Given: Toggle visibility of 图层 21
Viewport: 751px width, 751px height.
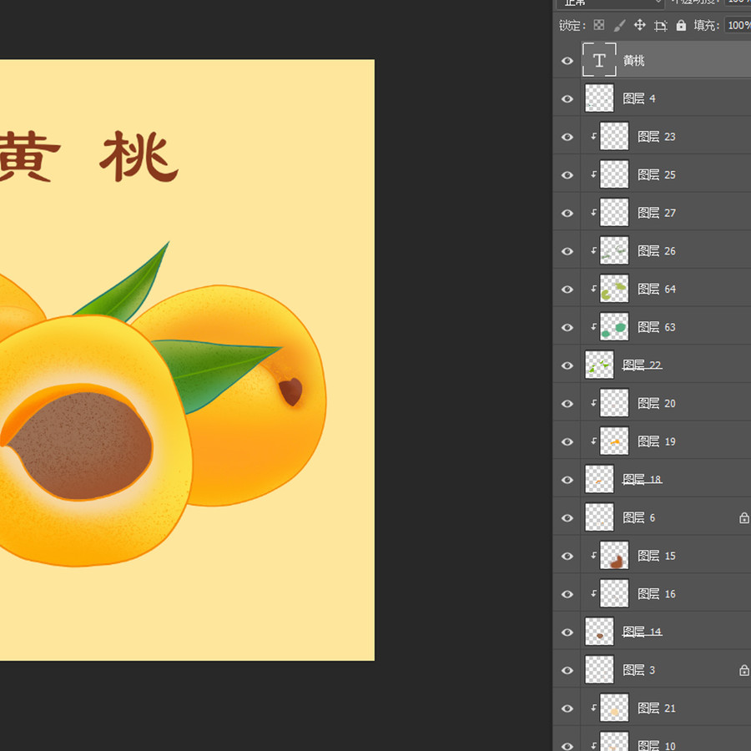Looking at the screenshot, I should (x=567, y=708).
